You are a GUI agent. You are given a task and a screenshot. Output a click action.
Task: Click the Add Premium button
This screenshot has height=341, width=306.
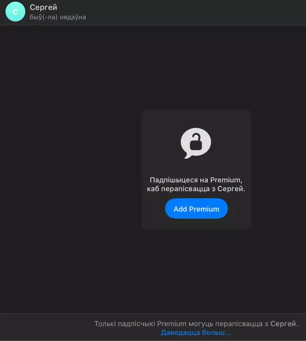click(x=196, y=208)
